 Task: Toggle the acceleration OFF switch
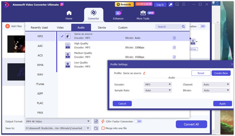(202, 26)
